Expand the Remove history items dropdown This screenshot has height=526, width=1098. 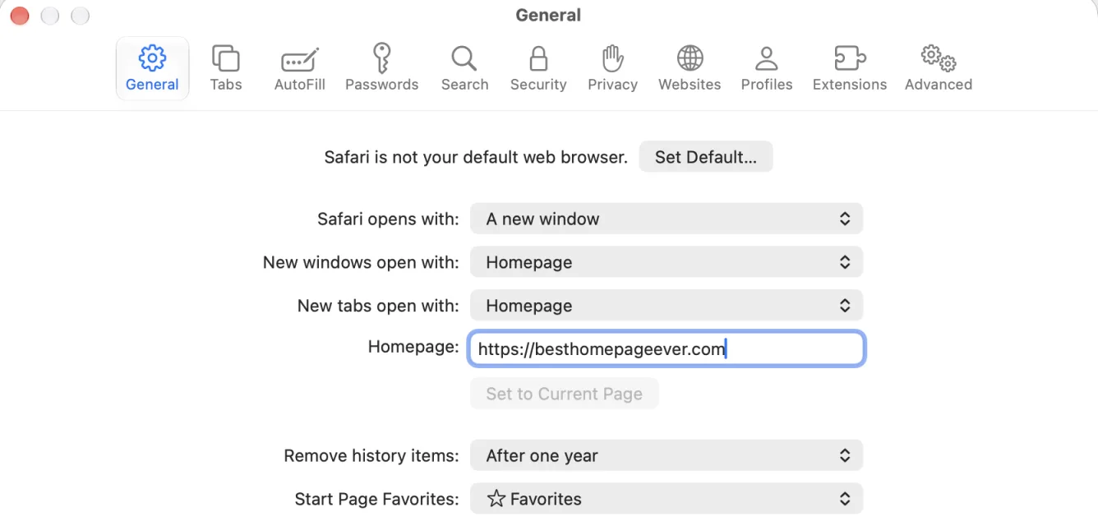pyautogui.click(x=667, y=455)
